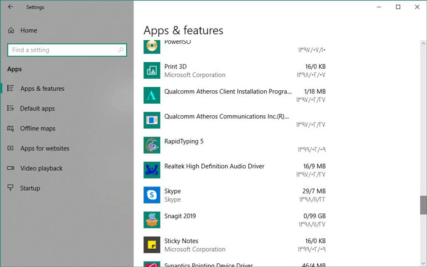Minimize the Settings window
This screenshot has height=267, width=427.
(x=379, y=7)
